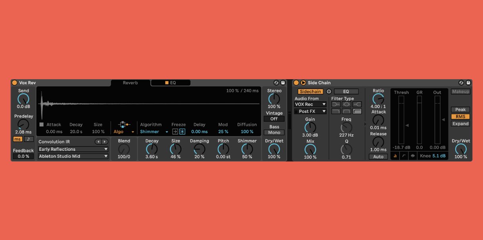Select the high-pass filter type icon
483x240 pixels.
357,111
